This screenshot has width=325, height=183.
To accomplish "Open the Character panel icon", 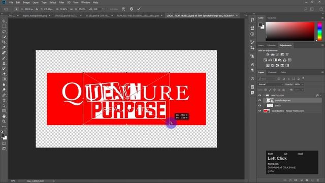I will coord(252,65).
